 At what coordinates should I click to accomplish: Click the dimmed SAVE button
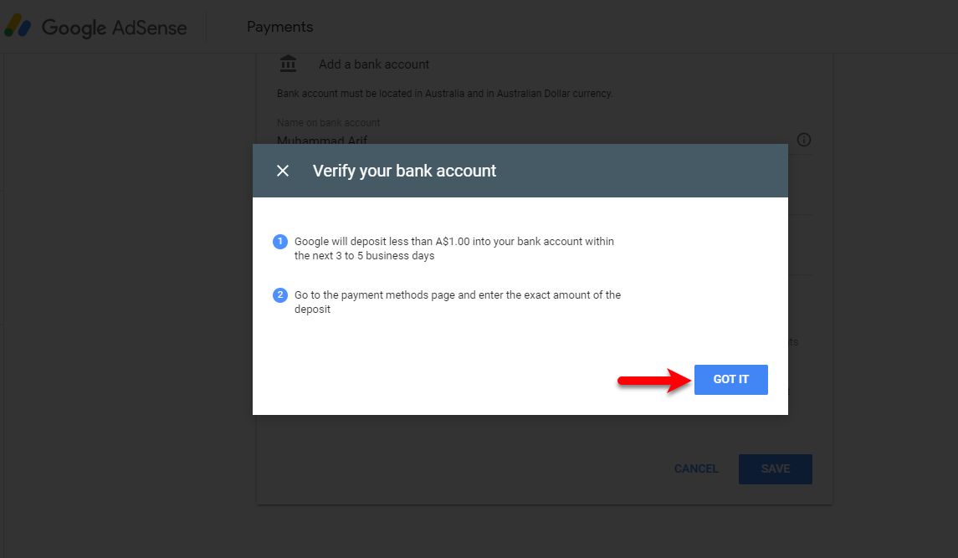click(x=776, y=468)
